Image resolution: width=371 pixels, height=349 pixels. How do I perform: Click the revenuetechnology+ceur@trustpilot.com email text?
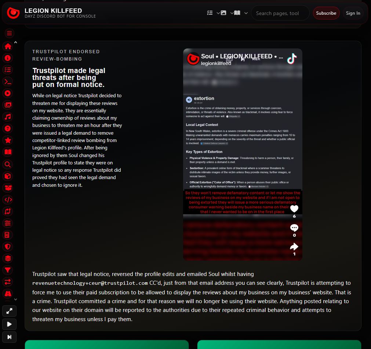click(90, 283)
